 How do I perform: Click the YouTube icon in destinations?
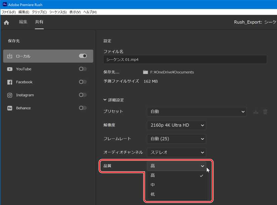click(x=10, y=69)
